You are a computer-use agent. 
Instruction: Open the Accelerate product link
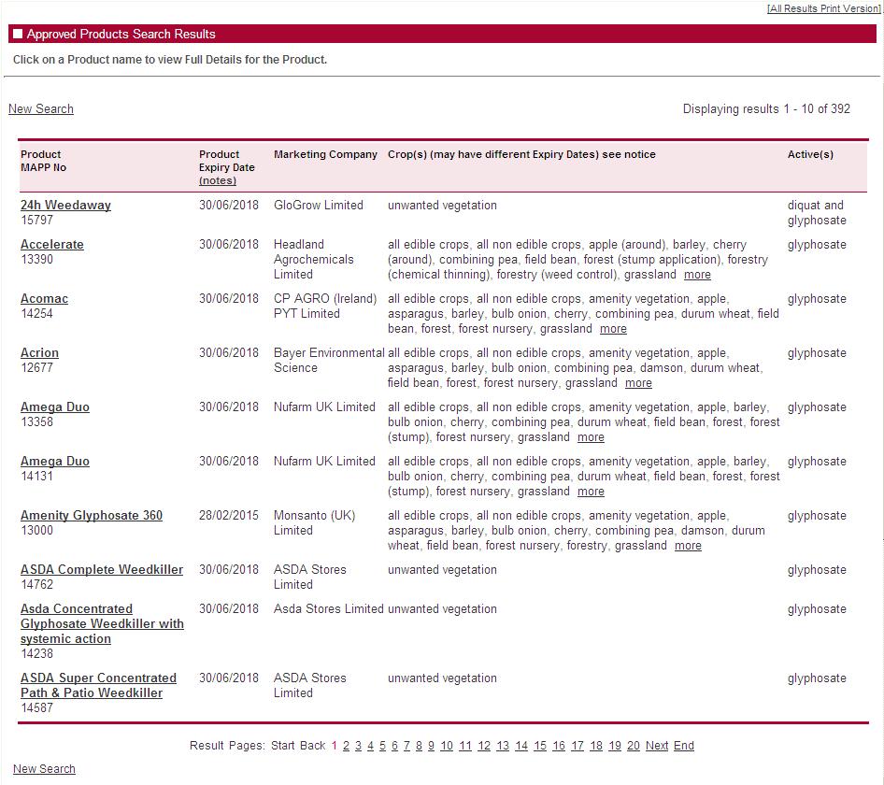[52, 245]
